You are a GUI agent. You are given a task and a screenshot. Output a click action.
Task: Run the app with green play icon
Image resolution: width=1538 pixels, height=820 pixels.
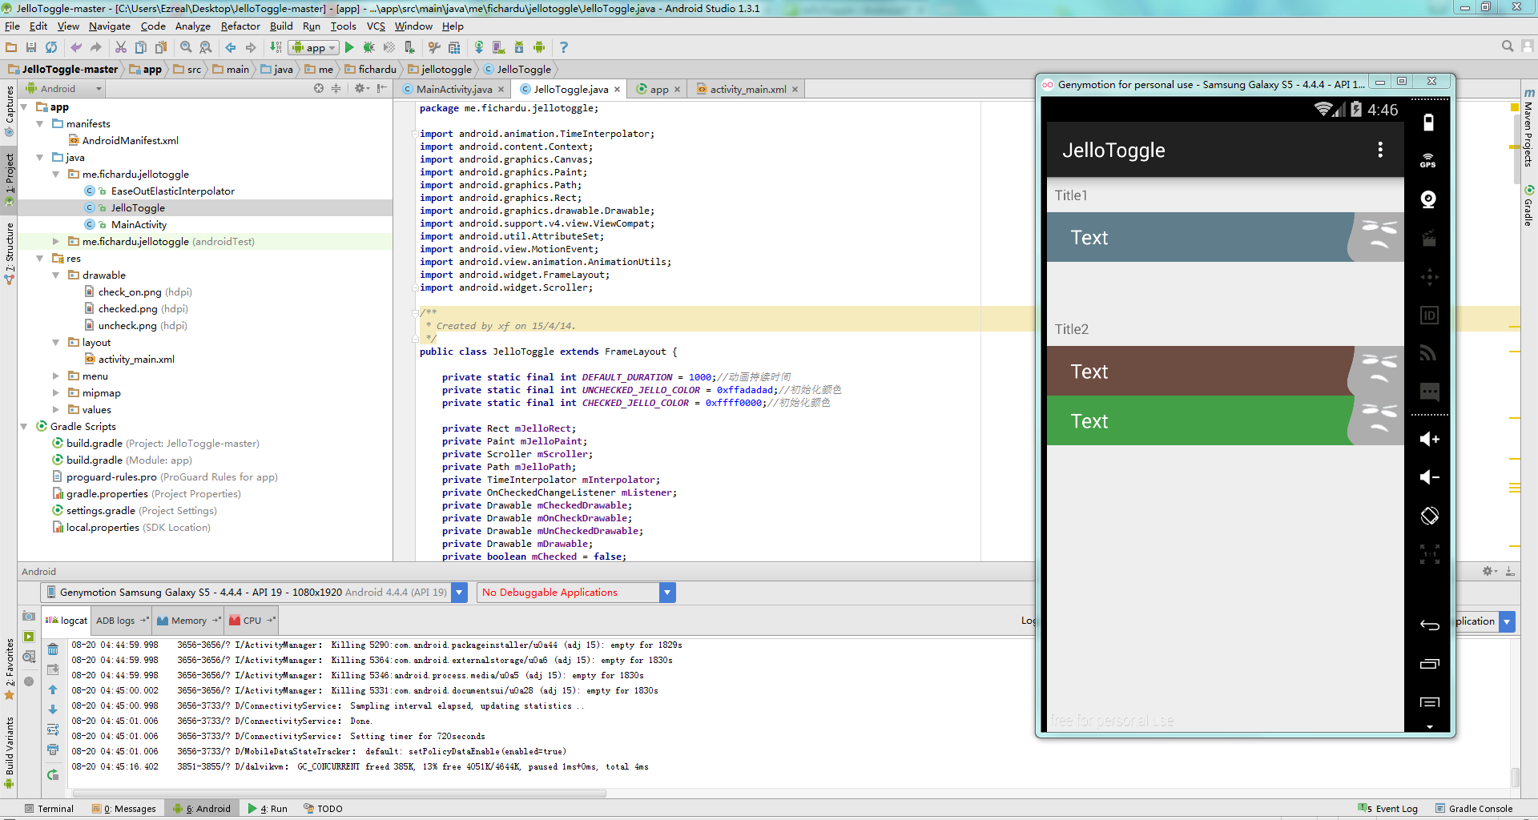(349, 47)
